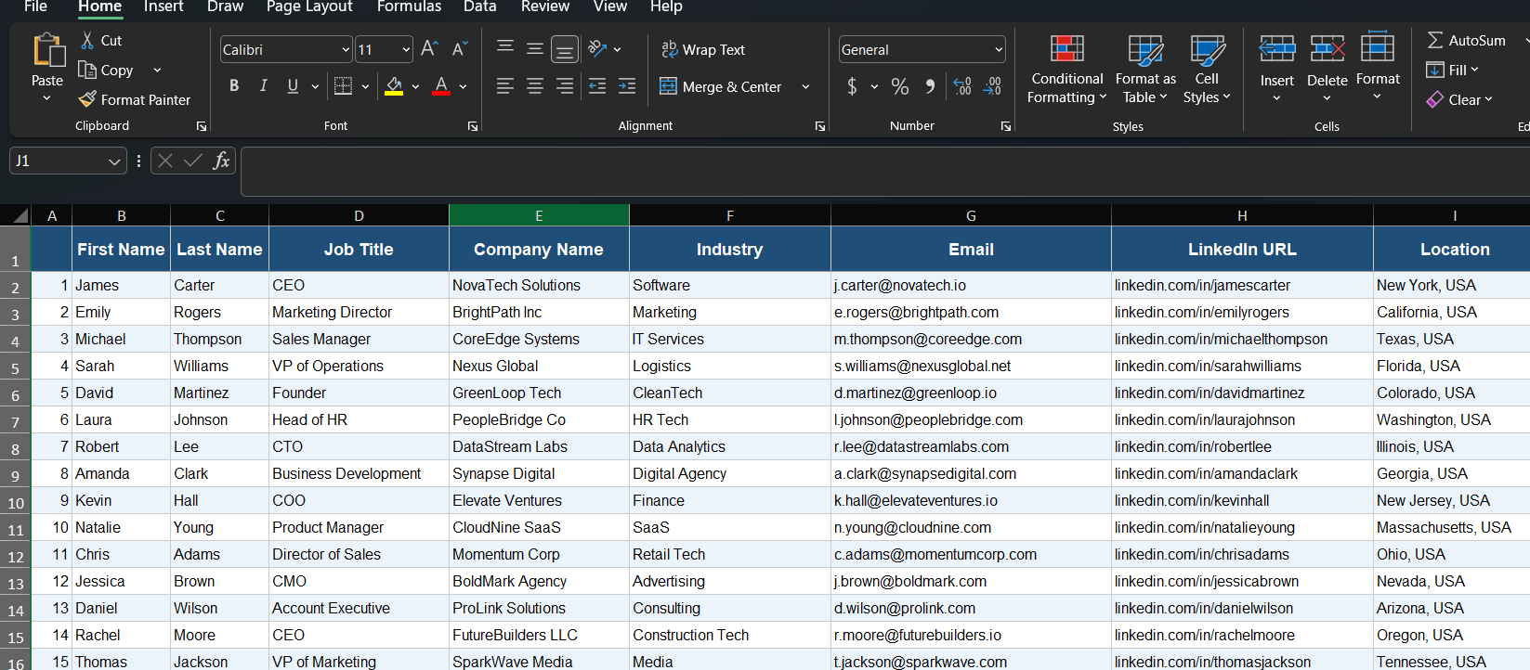The image size is (1530, 670).
Task: Click the Clear button
Action: pos(1459,99)
